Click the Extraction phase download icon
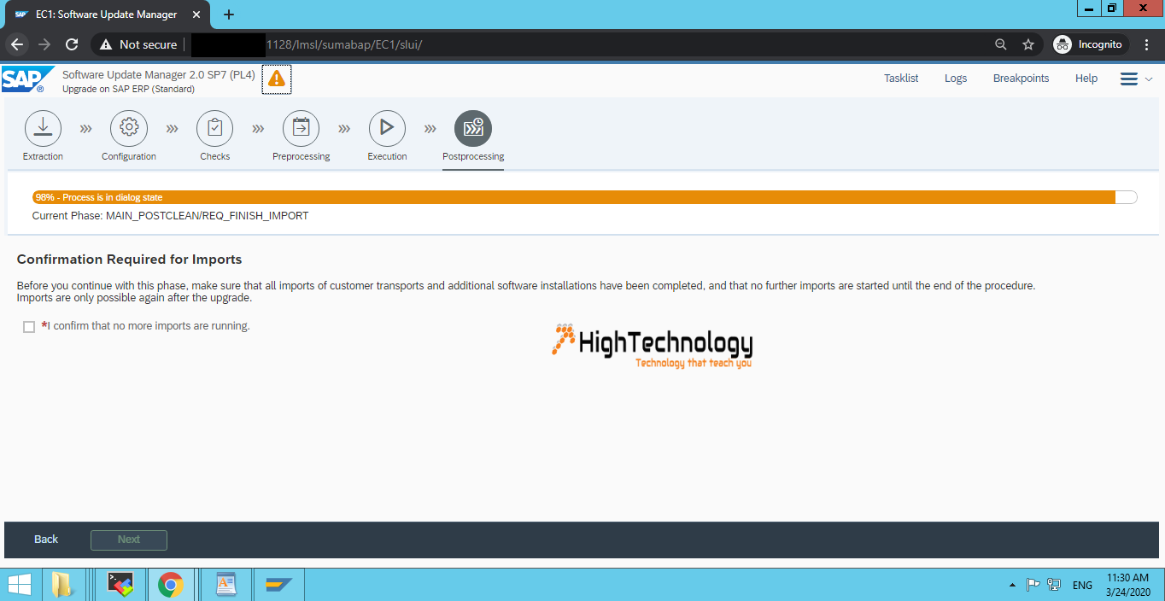1165x601 pixels. click(x=43, y=128)
